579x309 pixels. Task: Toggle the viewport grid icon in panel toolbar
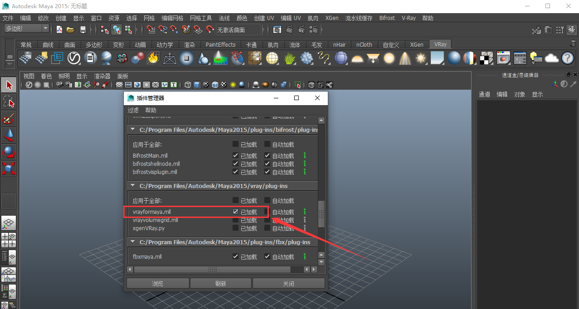119,85
